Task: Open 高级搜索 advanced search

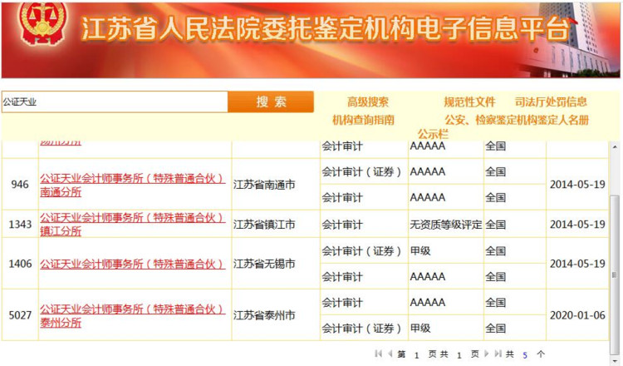Action: 368,102
